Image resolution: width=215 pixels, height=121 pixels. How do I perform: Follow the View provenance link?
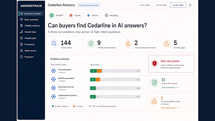coord(170,87)
